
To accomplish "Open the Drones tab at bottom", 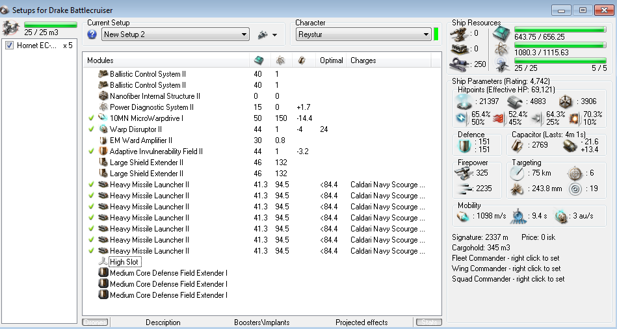I will pyautogui.click(x=95, y=322).
